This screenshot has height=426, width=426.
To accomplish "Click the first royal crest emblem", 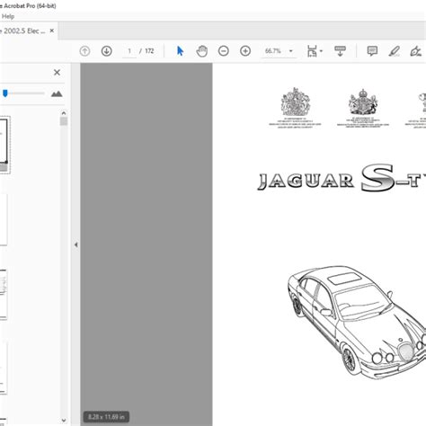I will click(296, 102).
